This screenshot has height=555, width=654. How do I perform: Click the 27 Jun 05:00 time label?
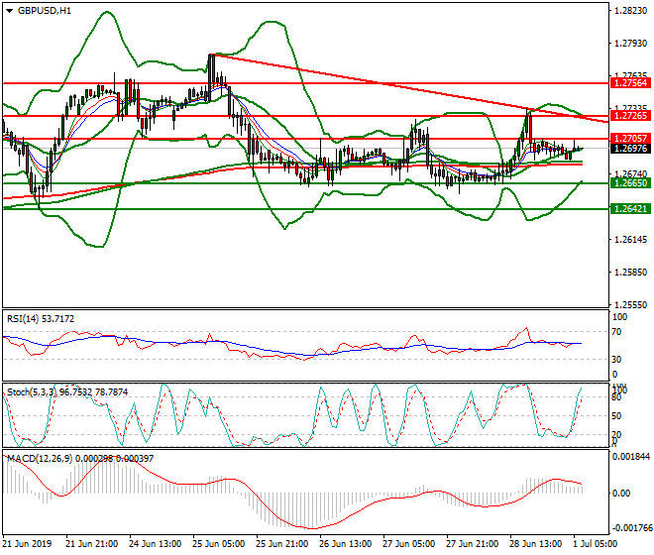coord(408,544)
